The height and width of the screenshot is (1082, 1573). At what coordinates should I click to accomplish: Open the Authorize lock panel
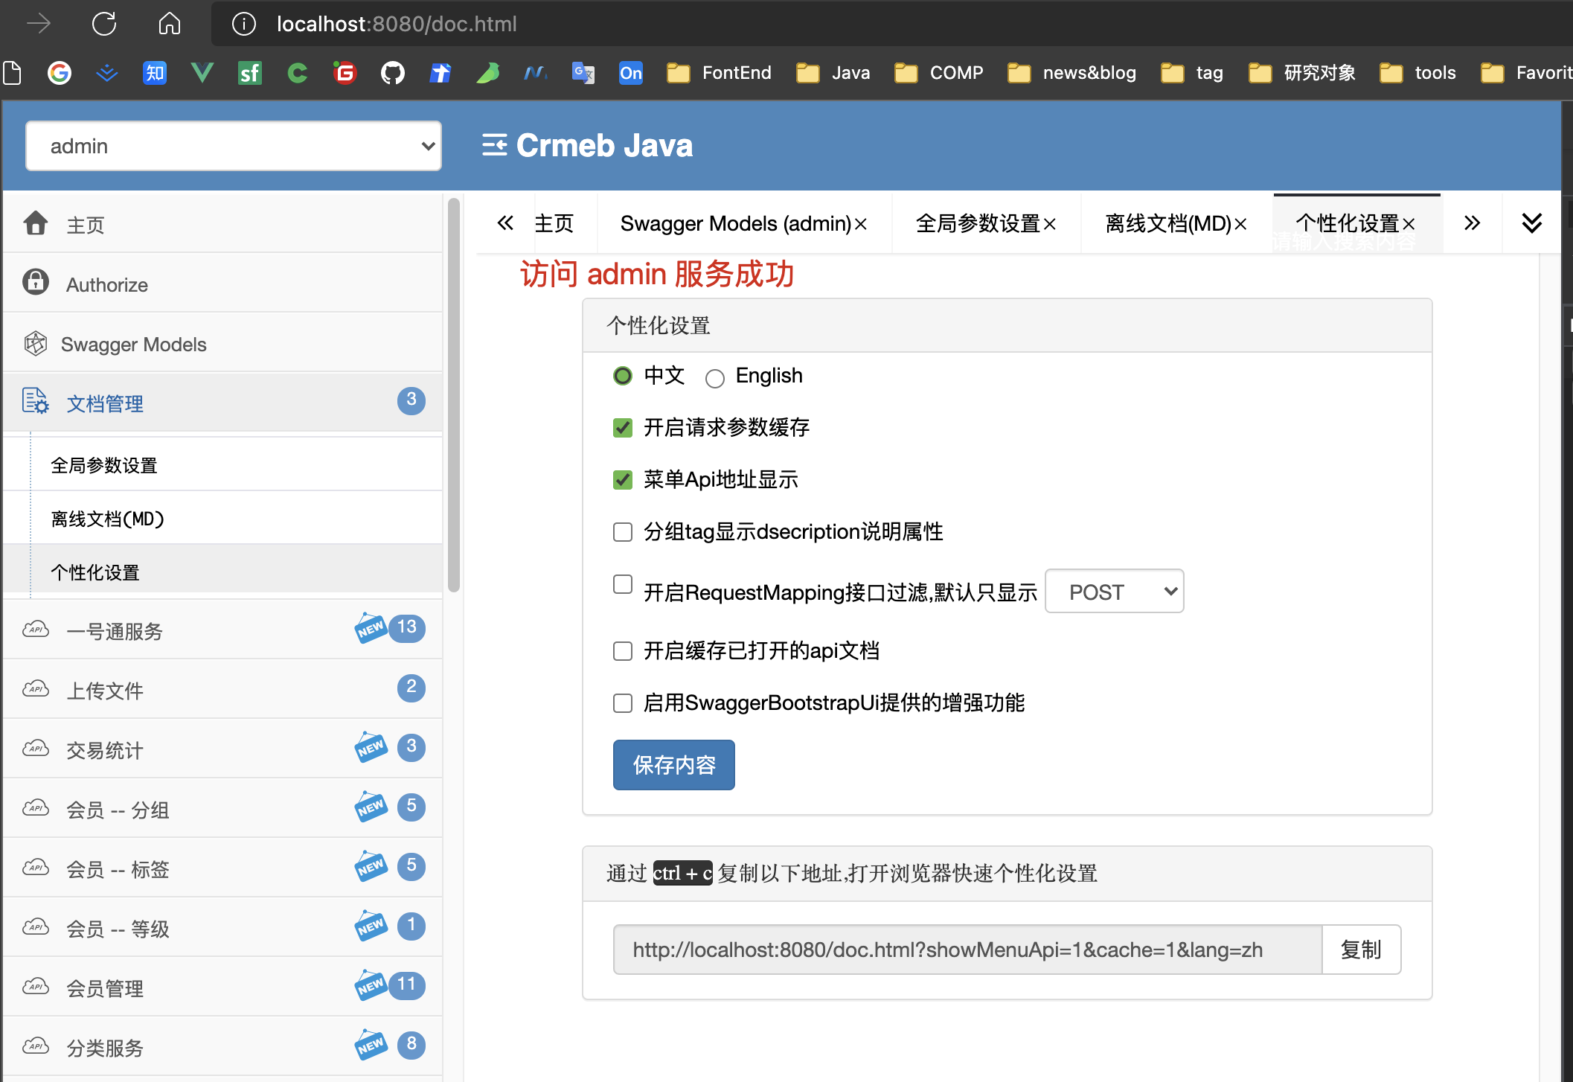click(35, 283)
